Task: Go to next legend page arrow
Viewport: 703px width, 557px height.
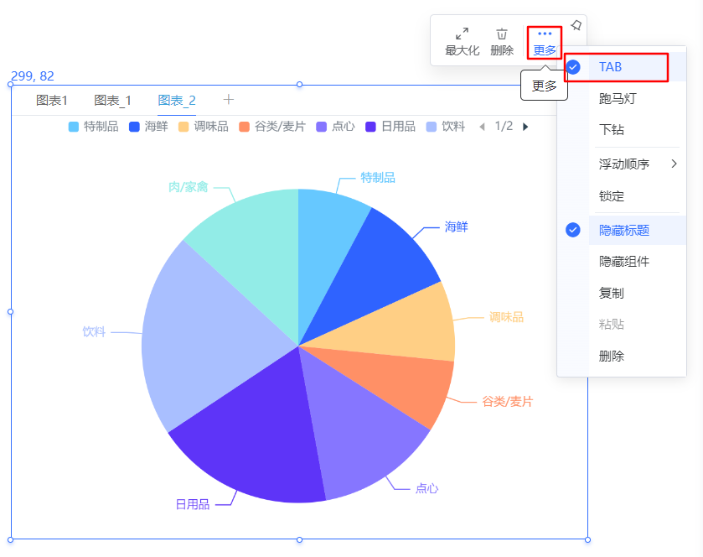Action: pyautogui.click(x=525, y=127)
